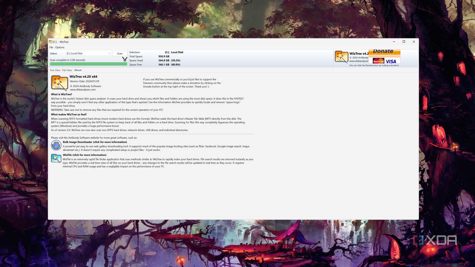Click the VISA logo
Screen dimensions: 475x267
click(391, 61)
